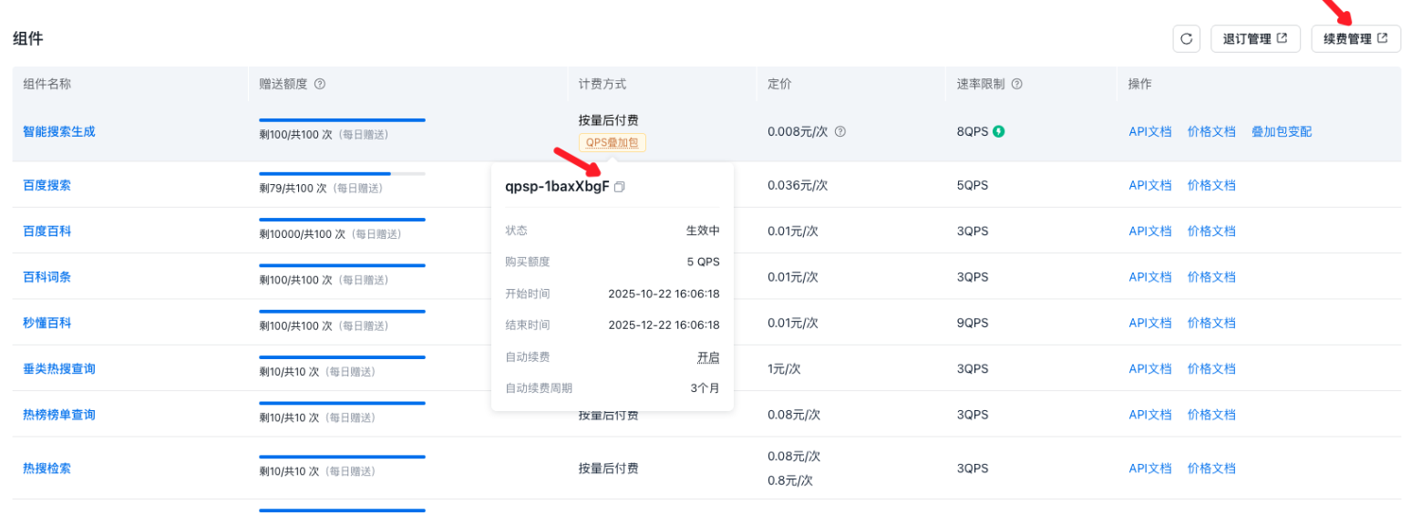
Task: Open 叠加包变配 for 智能搜索生成
Action: pos(1281,131)
